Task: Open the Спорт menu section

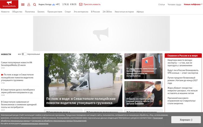Action: point(68,12)
